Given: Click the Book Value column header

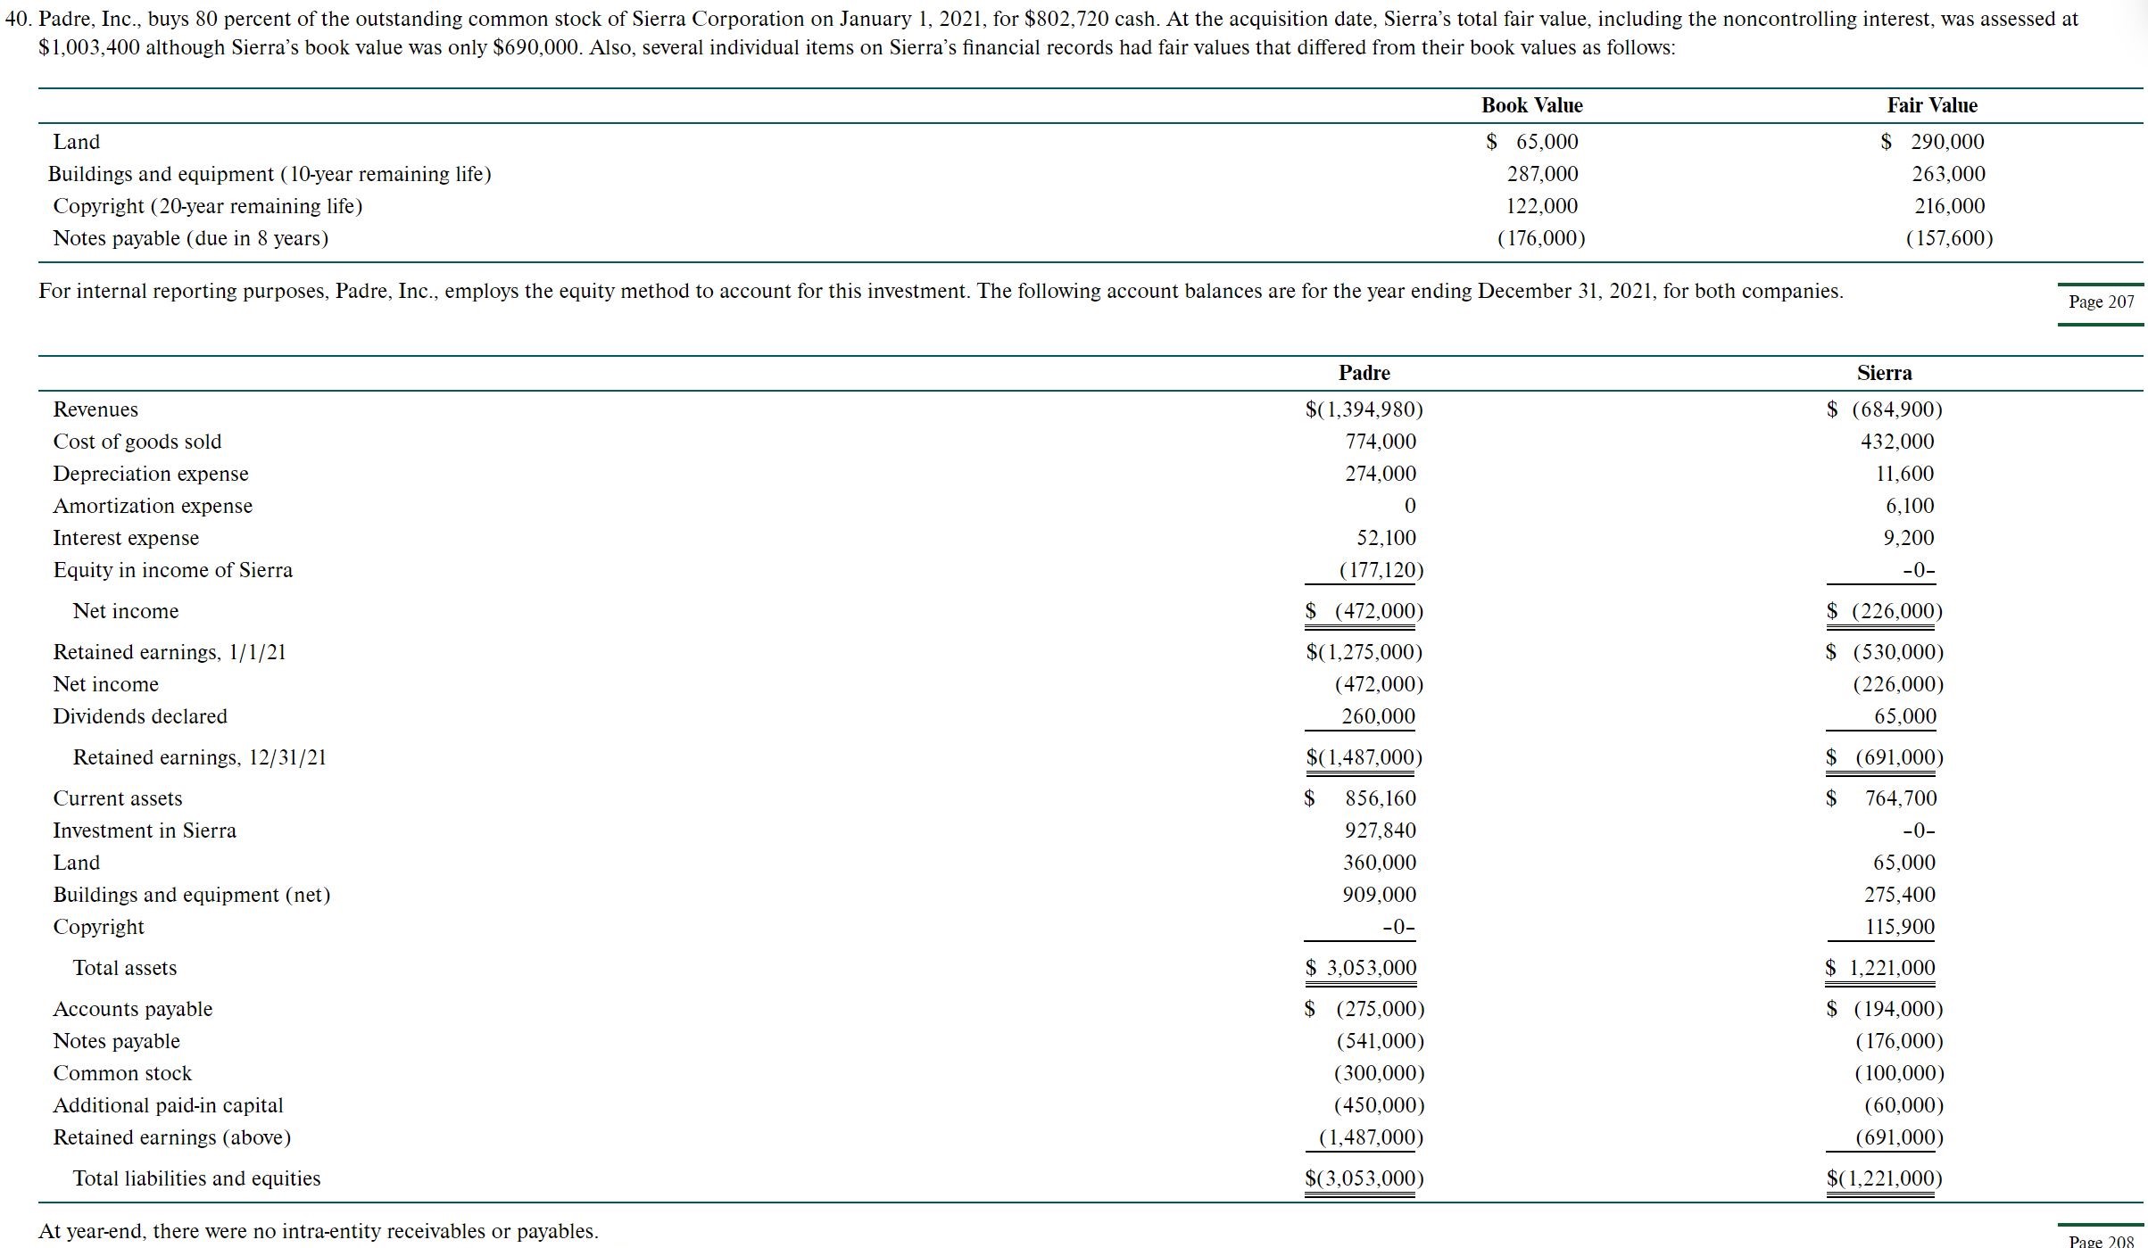Looking at the screenshot, I should (1531, 105).
